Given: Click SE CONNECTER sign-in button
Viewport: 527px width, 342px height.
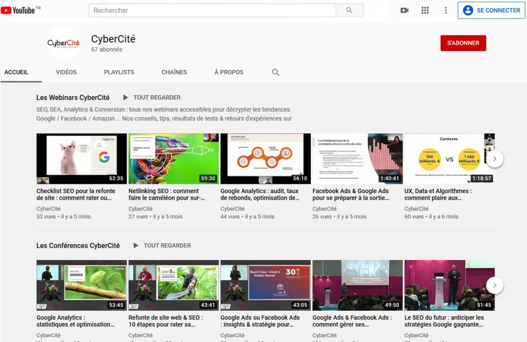Looking at the screenshot, I should (x=491, y=10).
